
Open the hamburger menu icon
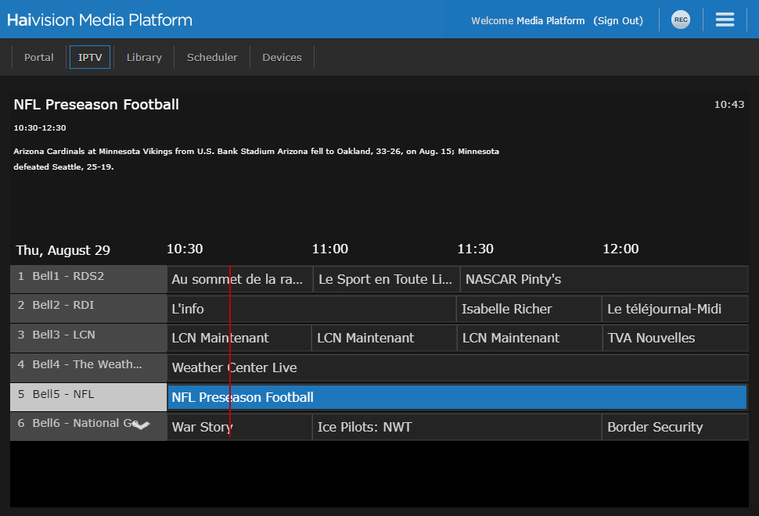point(725,20)
